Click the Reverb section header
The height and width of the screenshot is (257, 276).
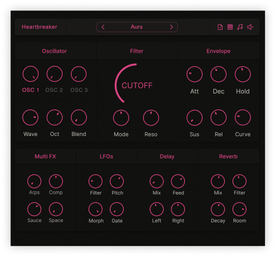(x=229, y=156)
